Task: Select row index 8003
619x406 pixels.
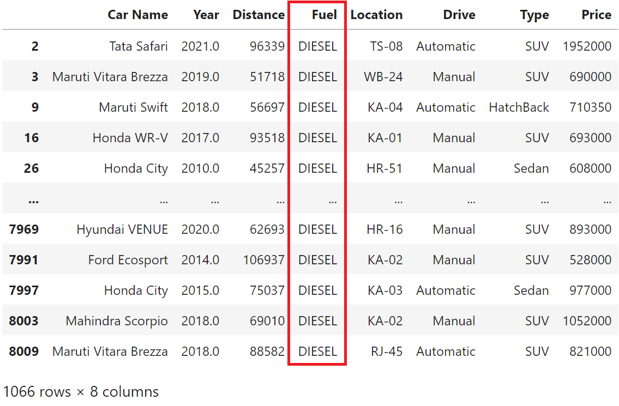Action: pyautogui.click(x=23, y=321)
